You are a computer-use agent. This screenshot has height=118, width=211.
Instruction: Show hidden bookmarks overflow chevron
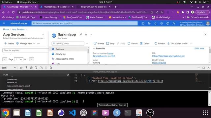tap(183, 17)
